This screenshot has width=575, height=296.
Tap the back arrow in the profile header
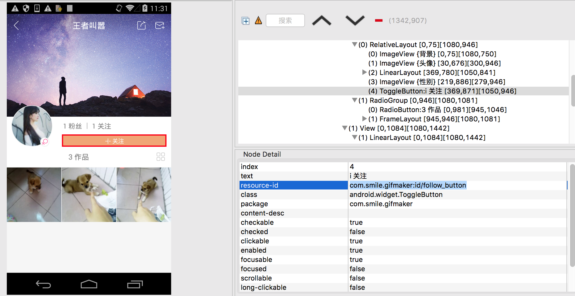(x=17, y=25)
